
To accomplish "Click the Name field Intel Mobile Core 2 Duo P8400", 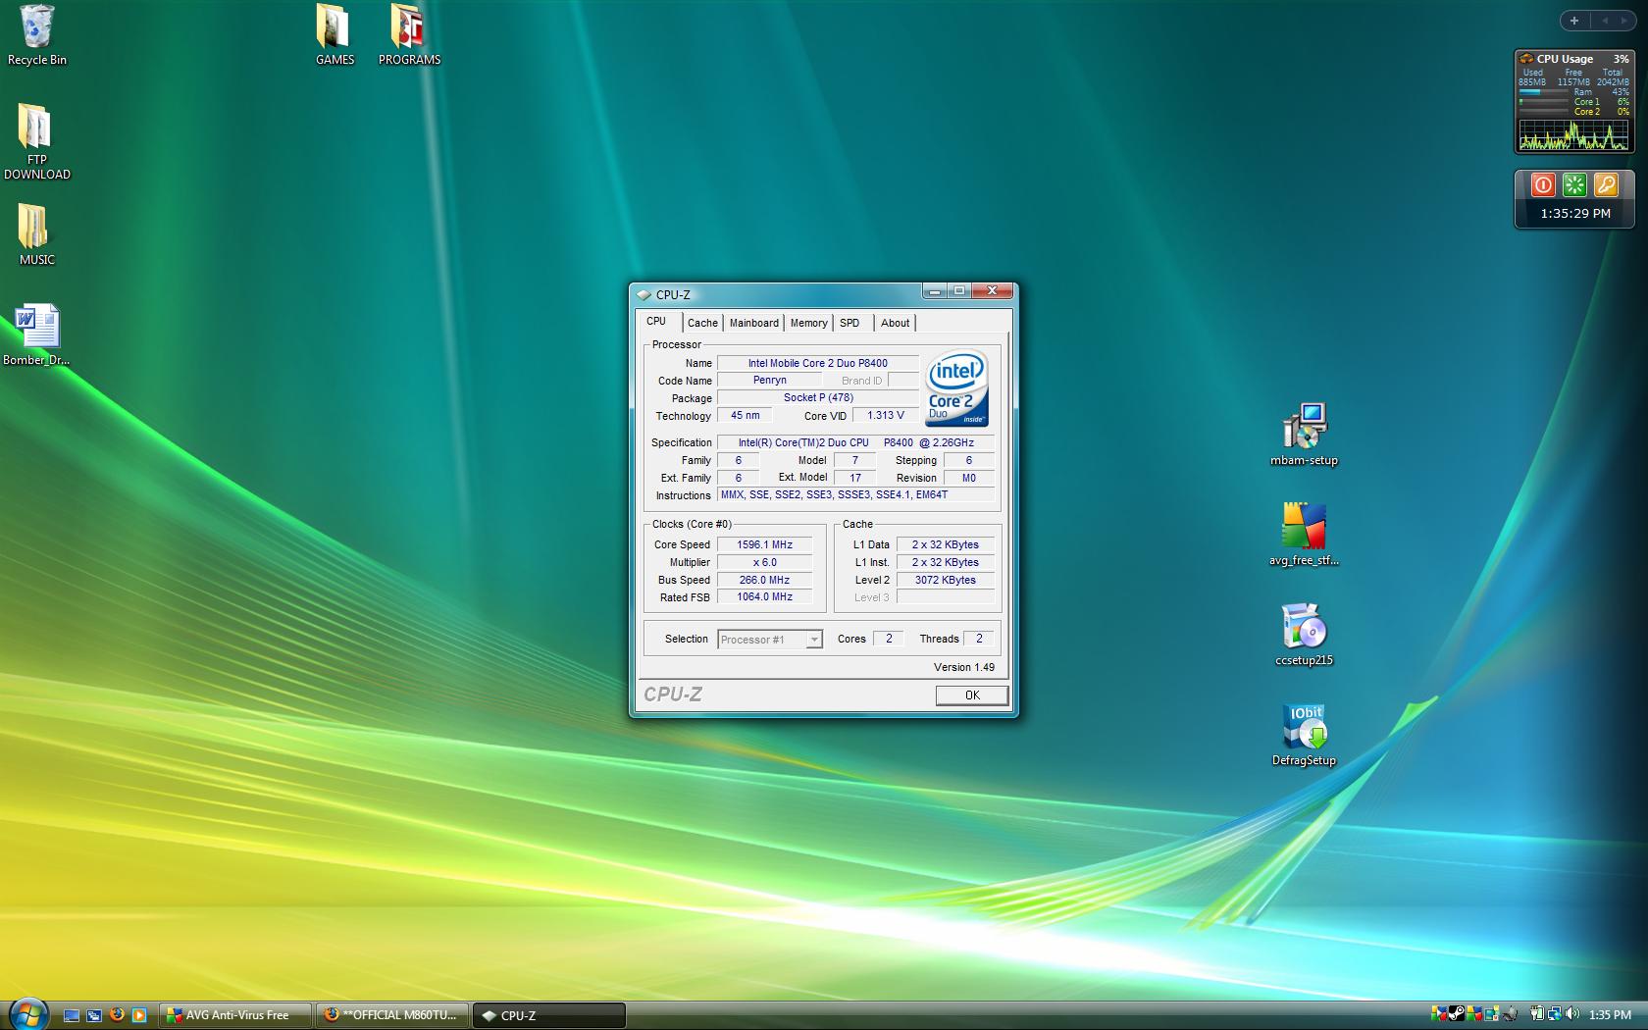I will (x=818, y=363).
